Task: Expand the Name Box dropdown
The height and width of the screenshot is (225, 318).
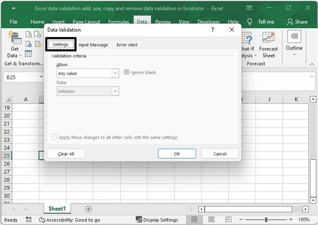Action: 41,77
